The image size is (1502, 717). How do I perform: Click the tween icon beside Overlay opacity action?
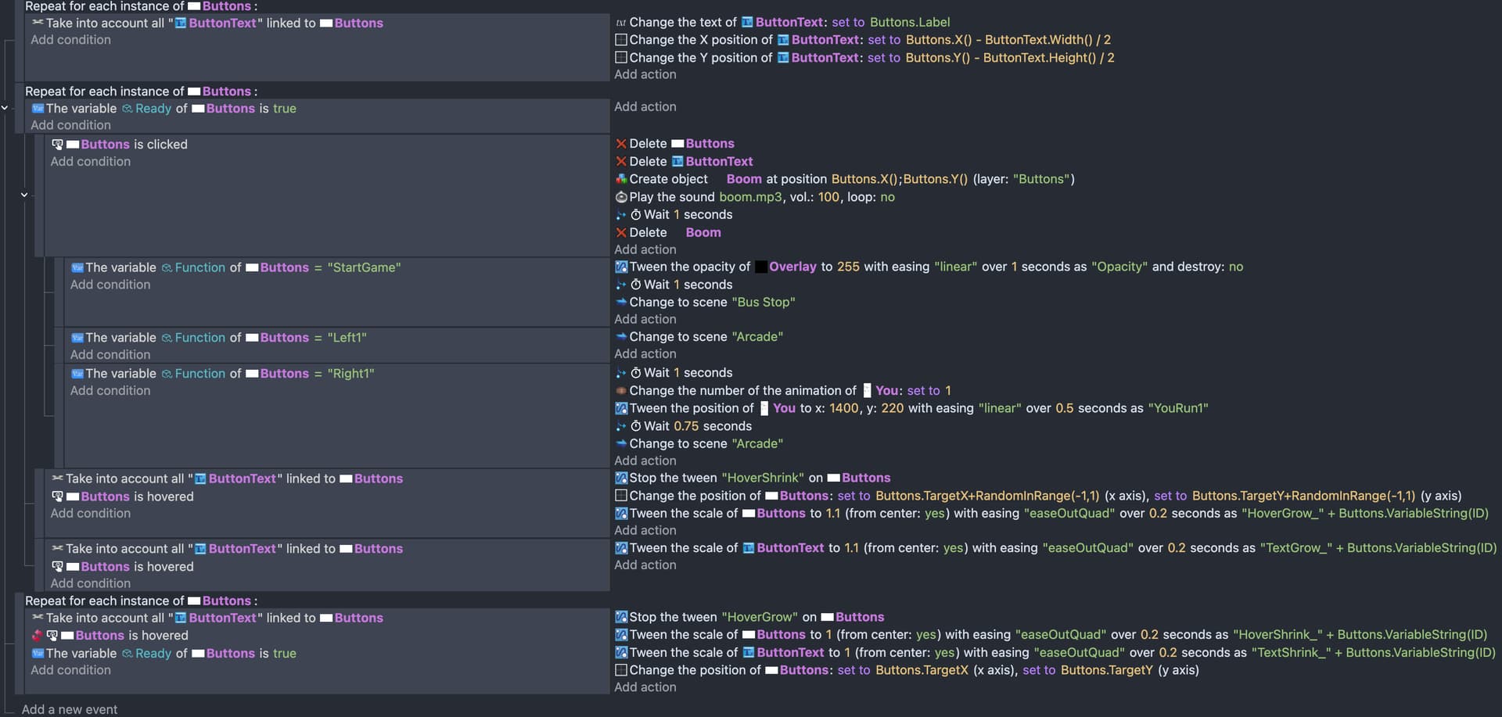tap(621, 267)
